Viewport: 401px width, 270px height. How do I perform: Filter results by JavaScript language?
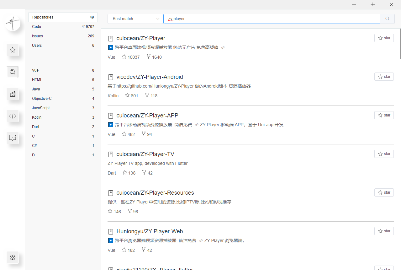(x=63, y=108)
